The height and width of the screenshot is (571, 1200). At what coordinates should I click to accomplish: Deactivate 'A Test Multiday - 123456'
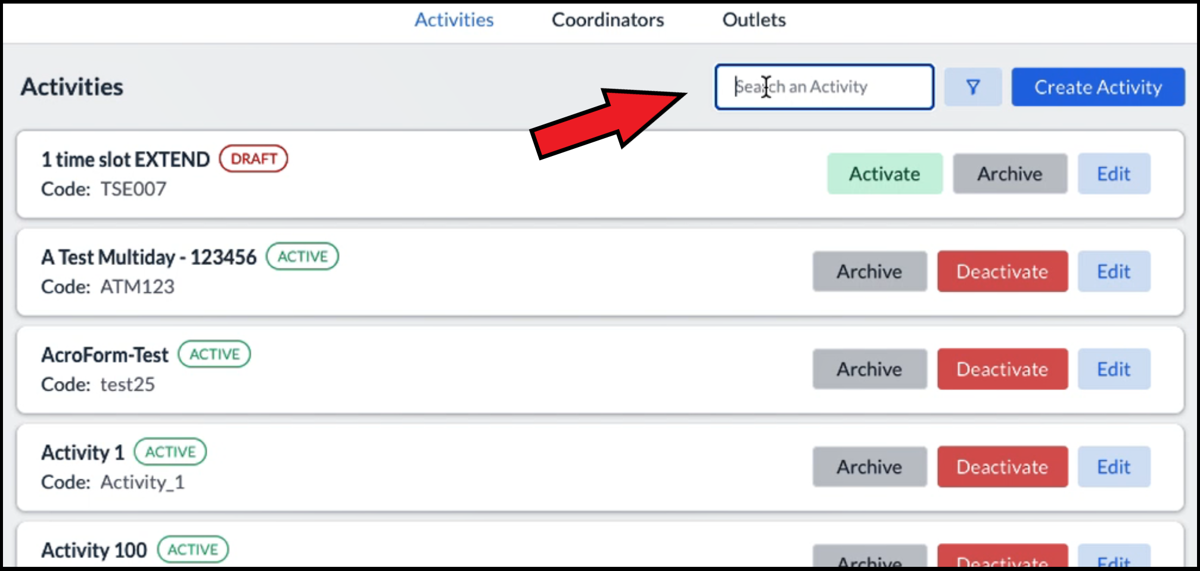(1002, 272)
